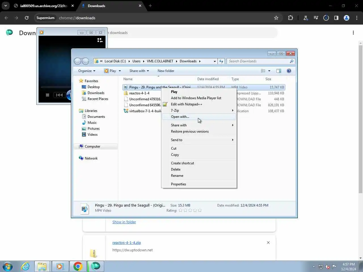Sort by Date modified column header

[208, 79]
